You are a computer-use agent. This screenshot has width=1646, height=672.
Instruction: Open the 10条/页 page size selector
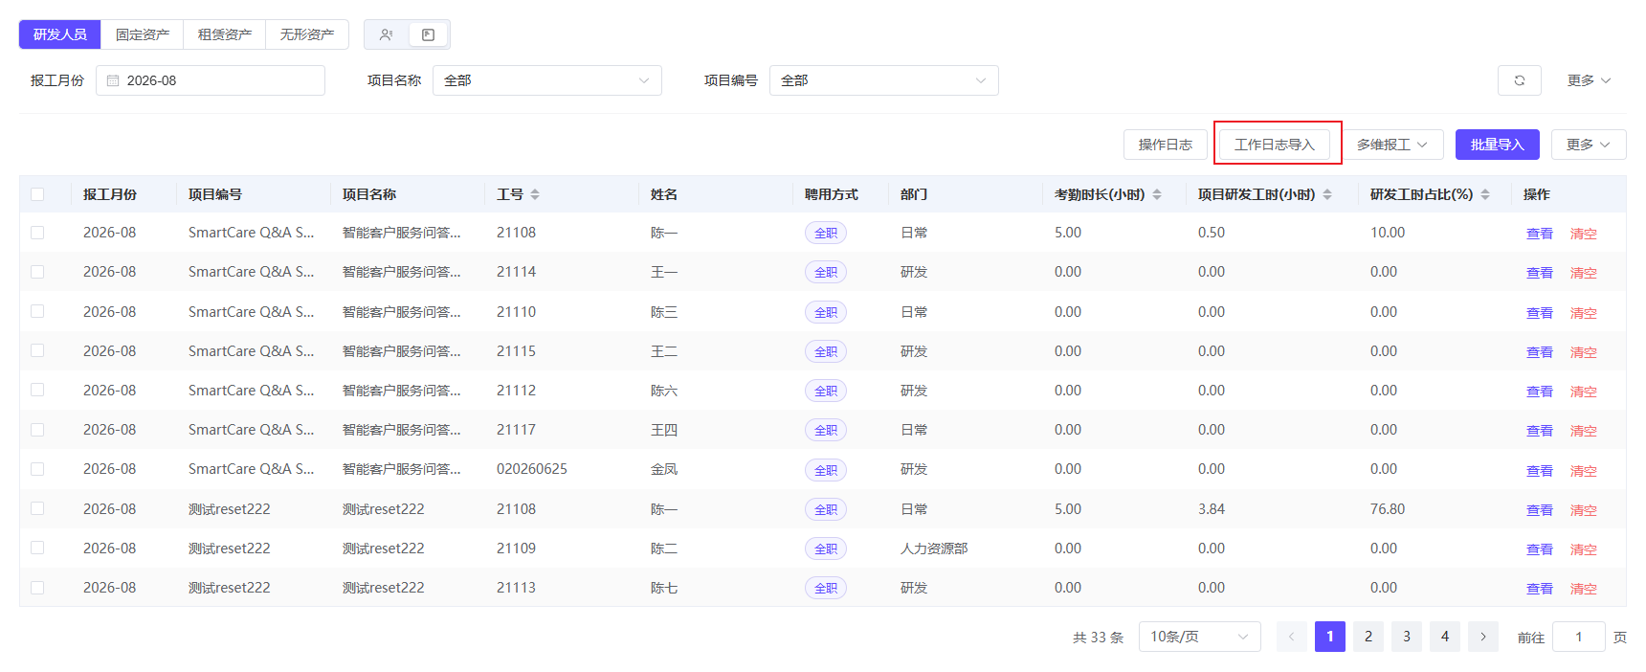[x=1200, y=637]
